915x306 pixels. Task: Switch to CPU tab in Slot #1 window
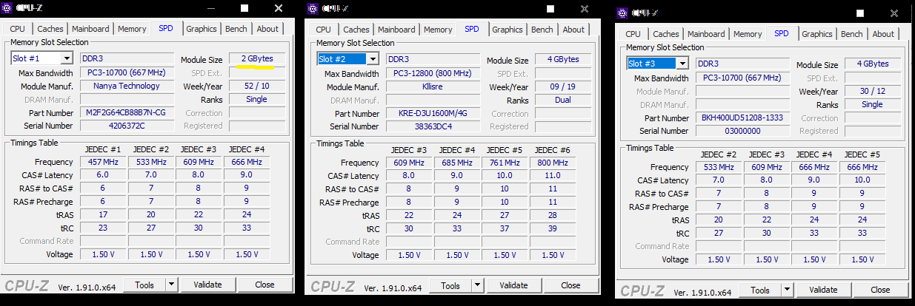[x=18, y=29]
